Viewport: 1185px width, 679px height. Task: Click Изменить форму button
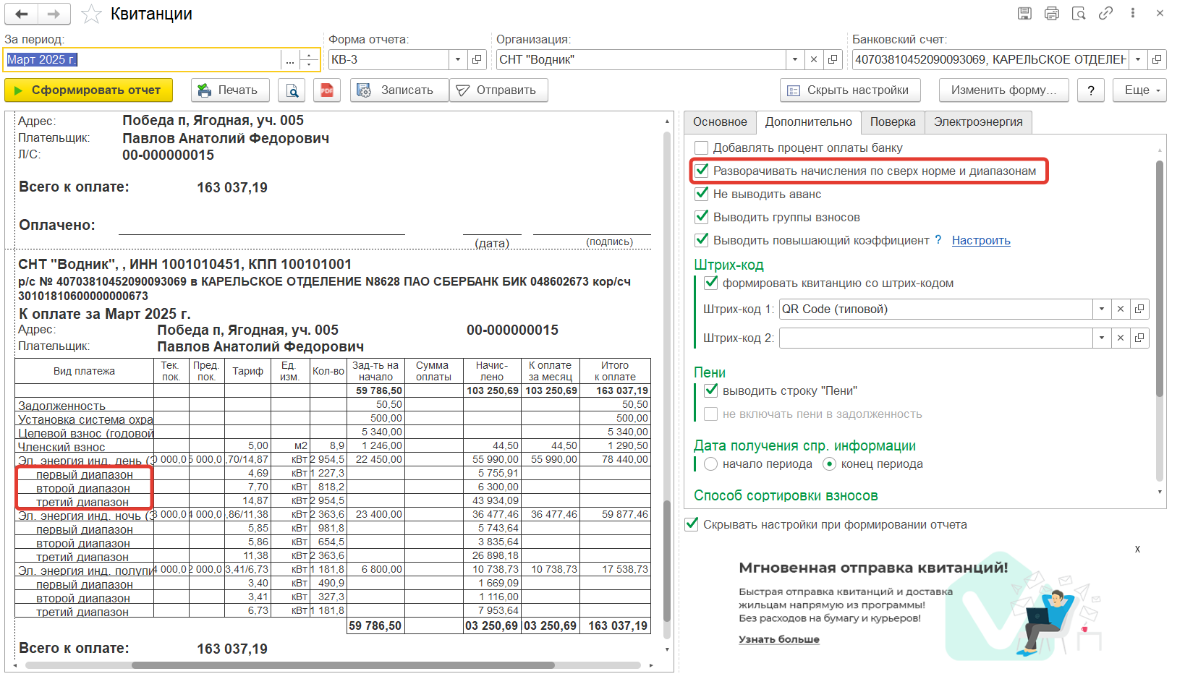[1003, 90]
